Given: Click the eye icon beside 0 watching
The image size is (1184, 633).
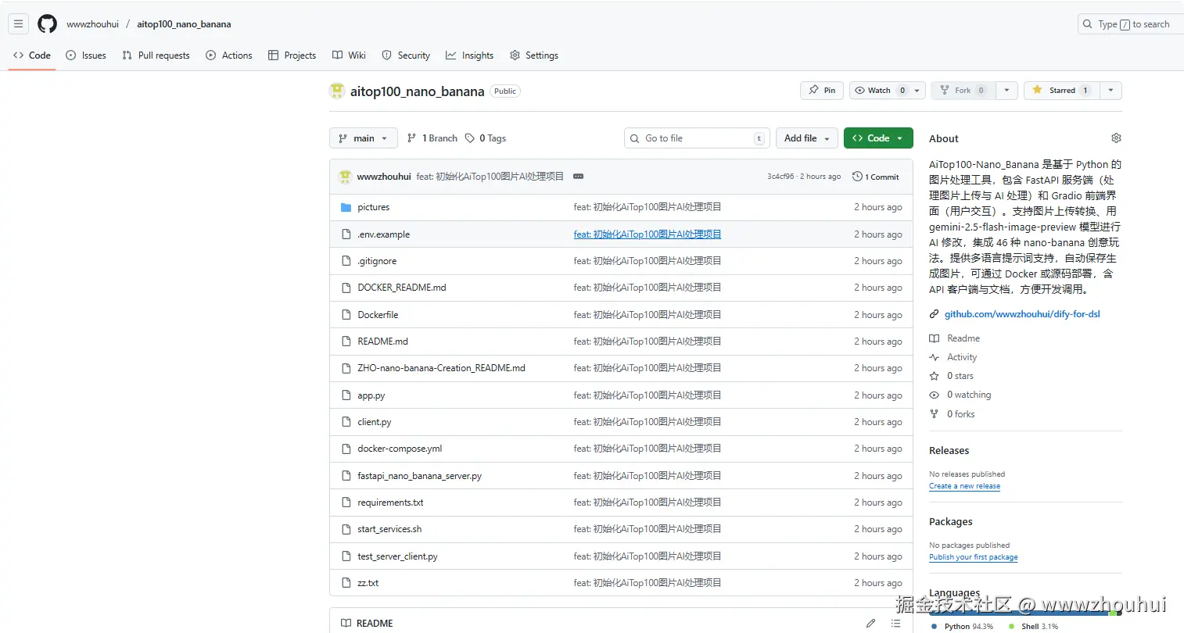Looking at the screenshot, I should [x=934, y=395].
